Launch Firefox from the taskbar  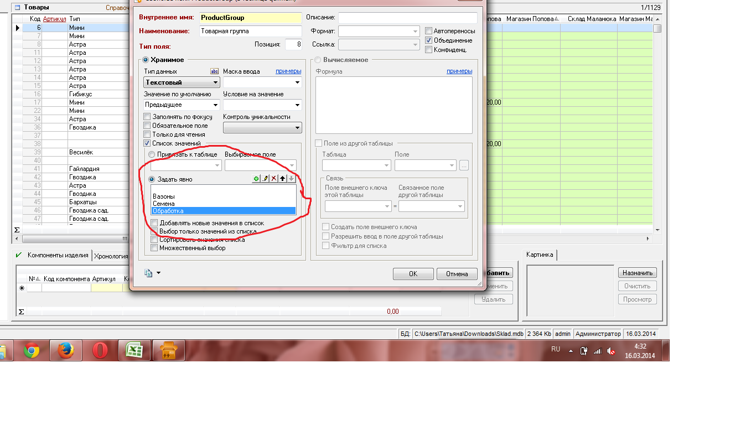coord(66,350)
